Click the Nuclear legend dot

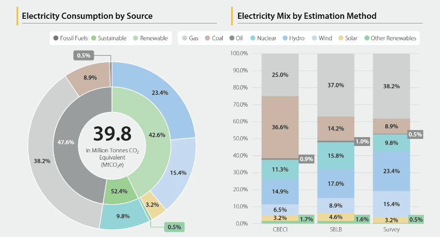(252, 38)
